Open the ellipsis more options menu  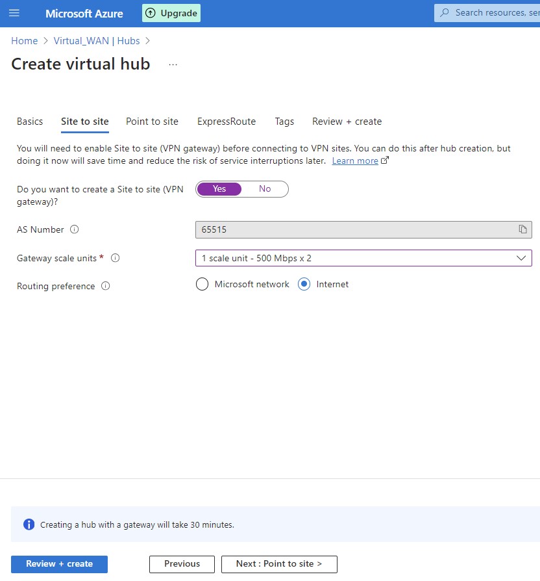(173, 64)
